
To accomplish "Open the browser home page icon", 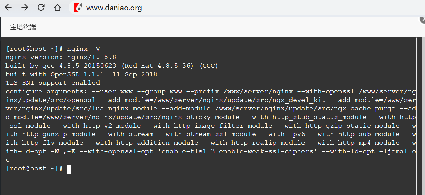I will click(x=57, y=8).
